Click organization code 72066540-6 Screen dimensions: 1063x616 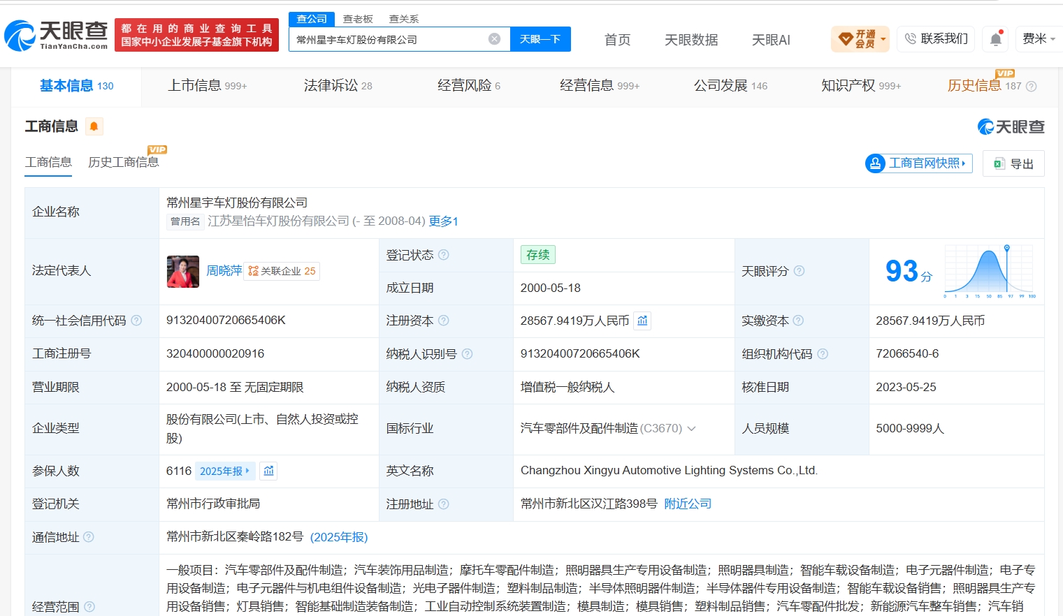click(x=907, y=354)
